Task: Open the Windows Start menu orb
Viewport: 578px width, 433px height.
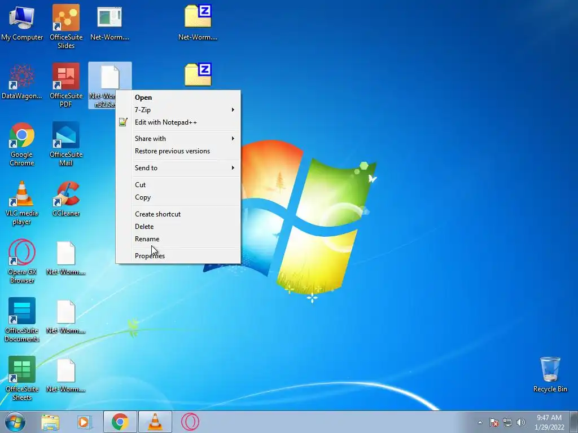Action: click(x=15, y=422)
